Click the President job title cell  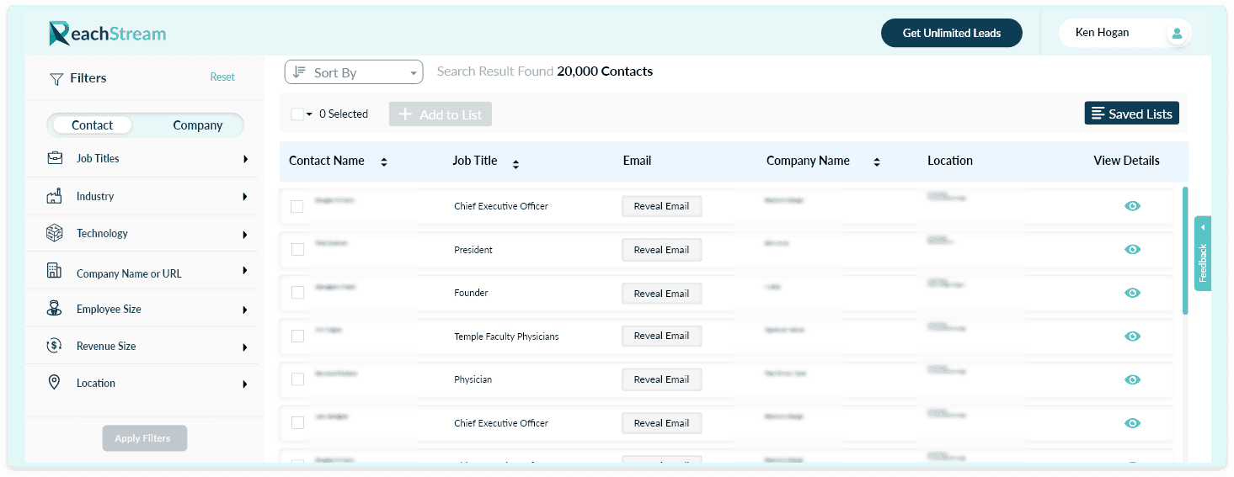[x=473, y=250]
